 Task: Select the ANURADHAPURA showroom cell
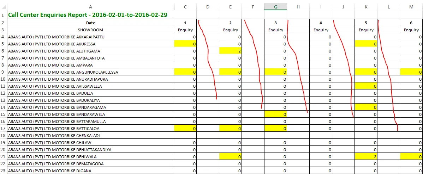(90, 79)
